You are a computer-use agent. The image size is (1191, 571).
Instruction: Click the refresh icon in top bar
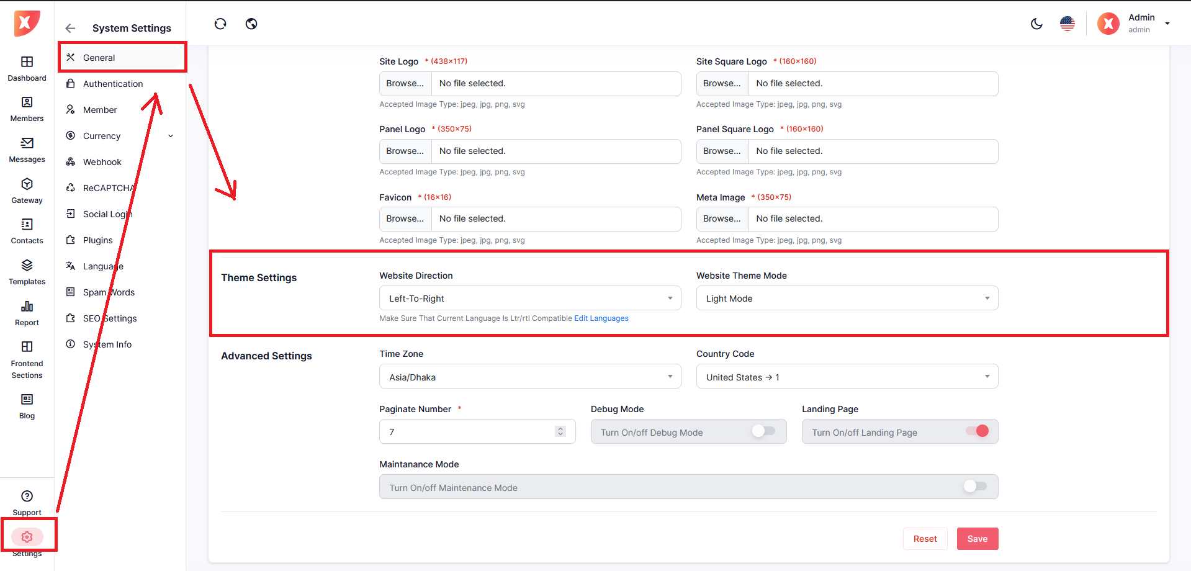click(220, 24)
